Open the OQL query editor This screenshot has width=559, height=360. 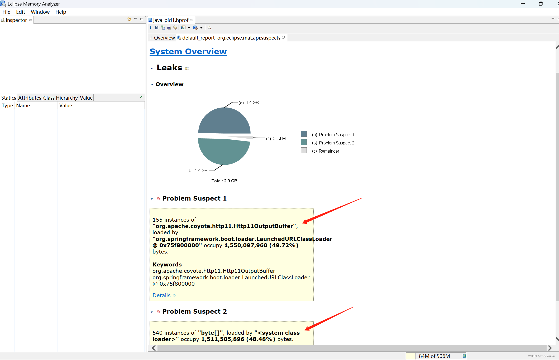click(x=169, y=28)
